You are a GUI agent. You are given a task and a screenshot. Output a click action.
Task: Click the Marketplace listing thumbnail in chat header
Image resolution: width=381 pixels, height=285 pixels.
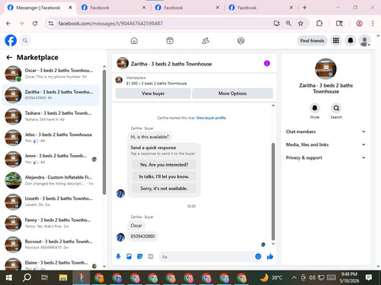[x=119, y=81]
